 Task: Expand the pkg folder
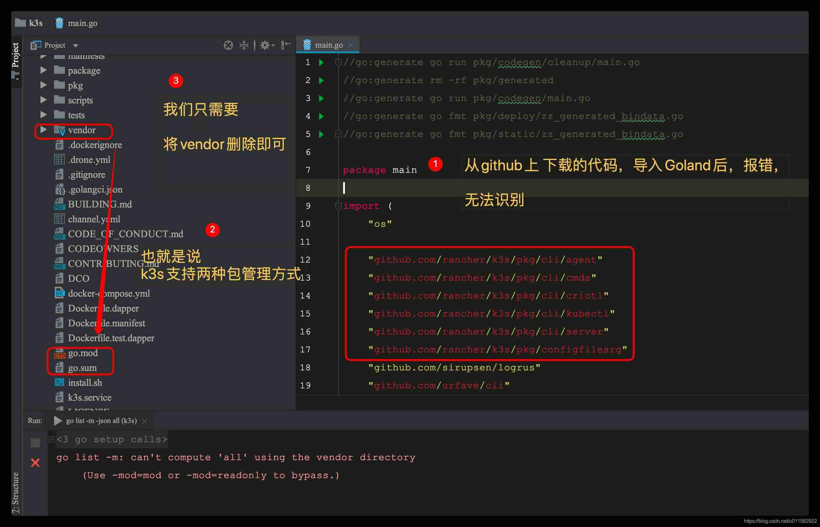click(43, 85)
